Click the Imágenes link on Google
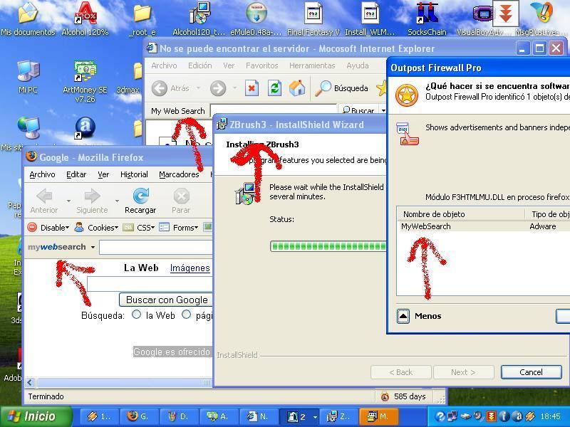This screenshot has width=570, height=427. coord(190,268)
